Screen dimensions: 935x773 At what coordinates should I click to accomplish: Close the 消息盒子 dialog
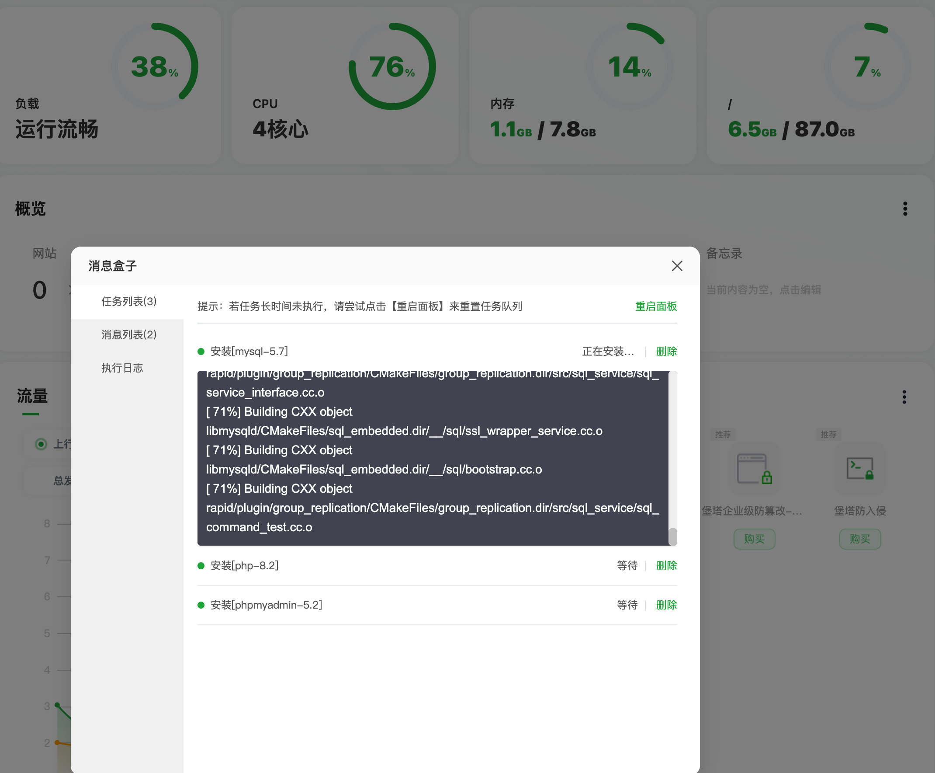[676, 266]
